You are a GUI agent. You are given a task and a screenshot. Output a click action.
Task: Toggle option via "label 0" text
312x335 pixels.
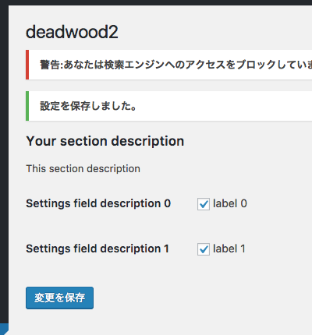coord(230,203)
